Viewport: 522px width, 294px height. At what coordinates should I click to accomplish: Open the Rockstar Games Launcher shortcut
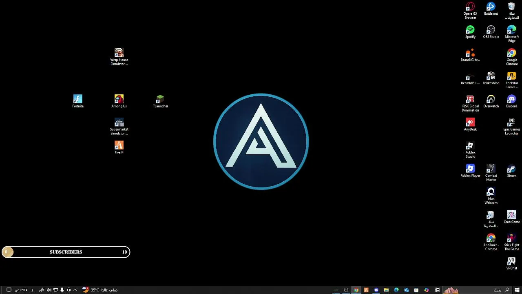click(x=512, y=80)
